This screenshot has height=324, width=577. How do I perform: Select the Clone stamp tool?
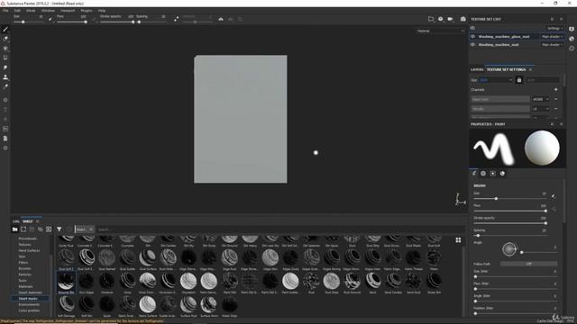(5, 77)
